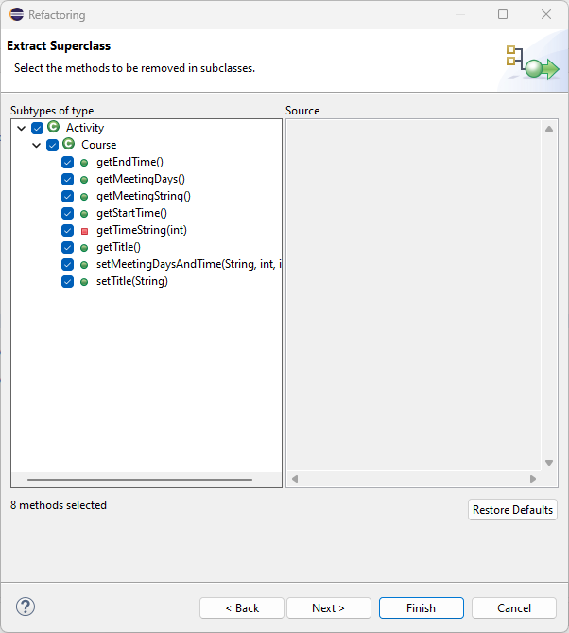Go to previous page with Back
Screen dimensions: 569x633
click(x=242, y=608)
